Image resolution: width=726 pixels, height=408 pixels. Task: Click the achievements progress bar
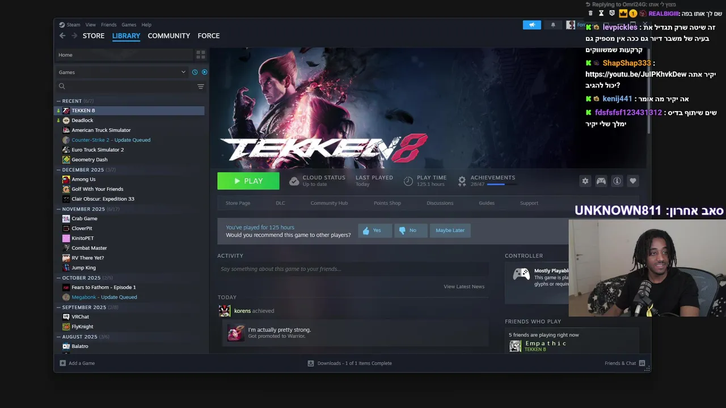click(501, 184)
